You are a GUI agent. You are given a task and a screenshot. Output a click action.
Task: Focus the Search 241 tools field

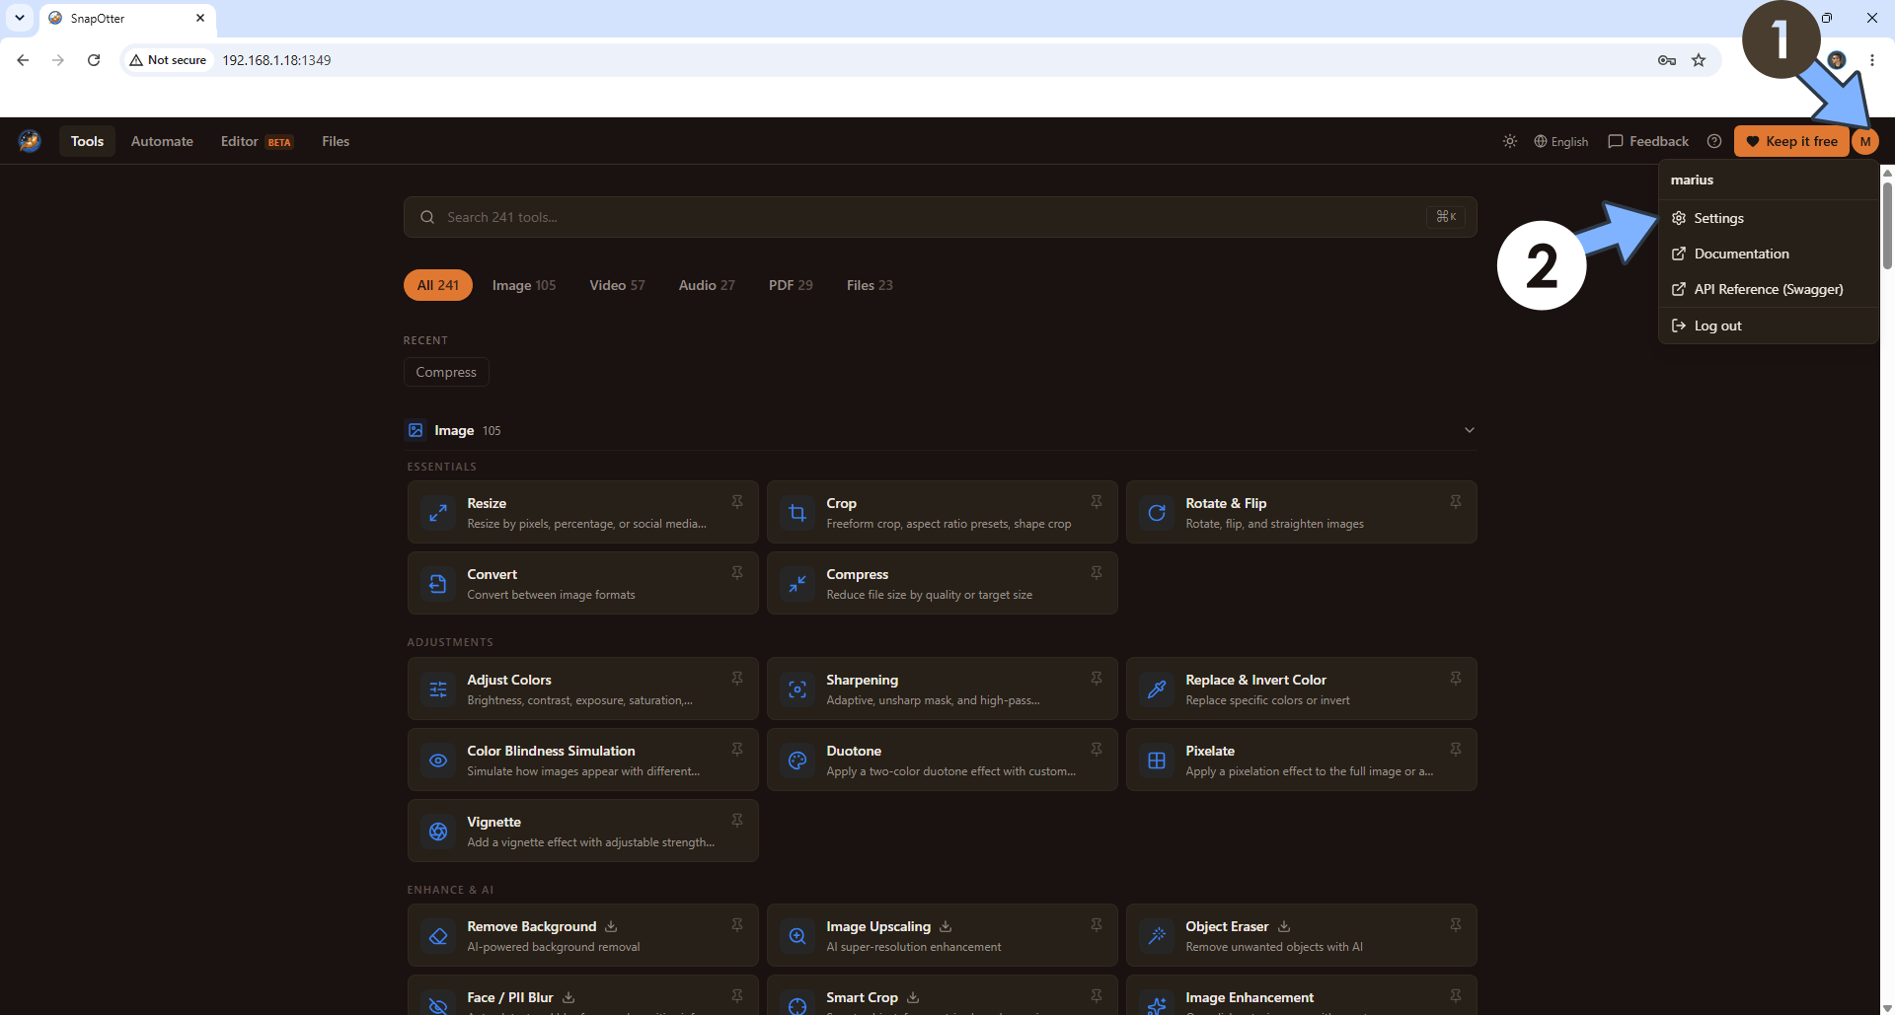pos(940,217)
